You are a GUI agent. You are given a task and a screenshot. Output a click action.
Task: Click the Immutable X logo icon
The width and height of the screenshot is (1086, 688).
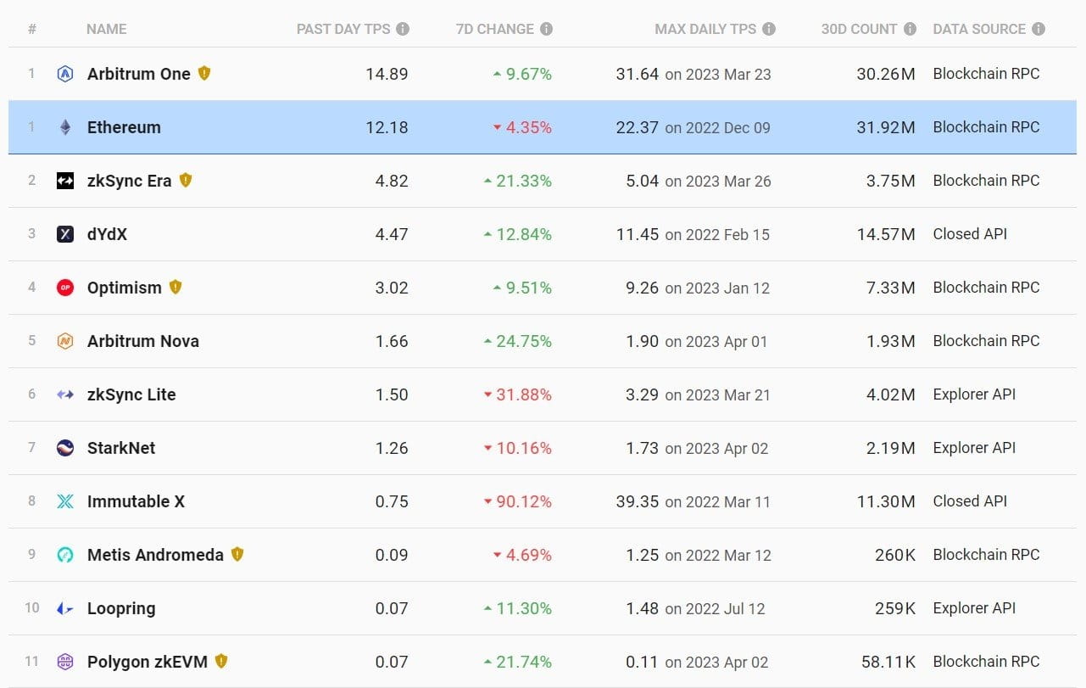tap(65, 501)
